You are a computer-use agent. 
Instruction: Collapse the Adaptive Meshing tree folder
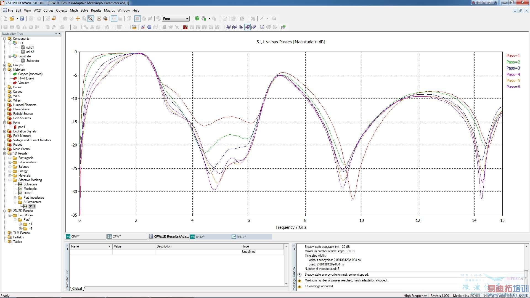[10, 180]
